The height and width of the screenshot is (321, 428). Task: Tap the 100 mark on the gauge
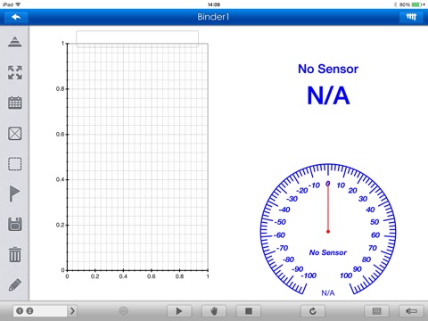click(346, 276)
